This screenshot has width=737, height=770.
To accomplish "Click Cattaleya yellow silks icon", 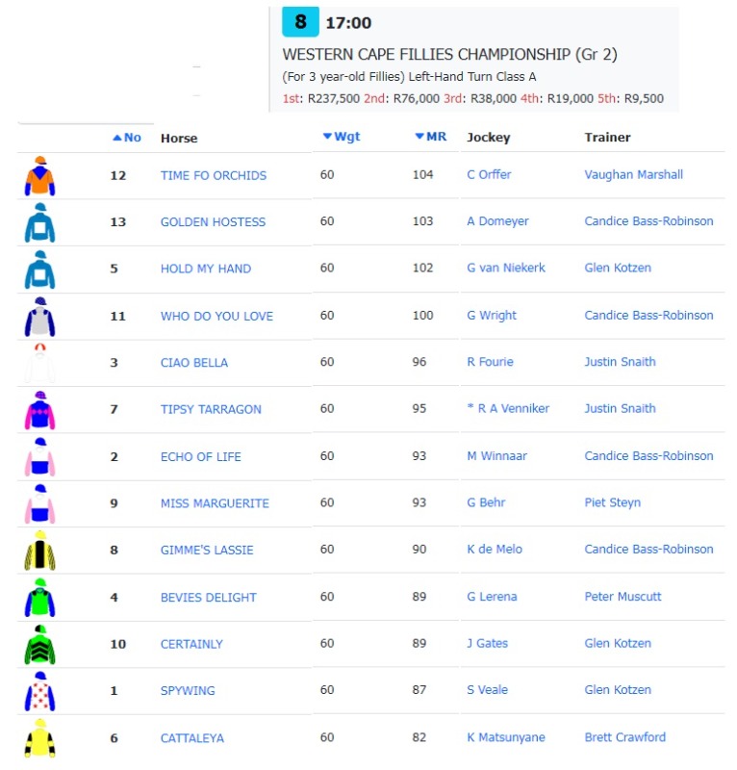I will 39,738.
